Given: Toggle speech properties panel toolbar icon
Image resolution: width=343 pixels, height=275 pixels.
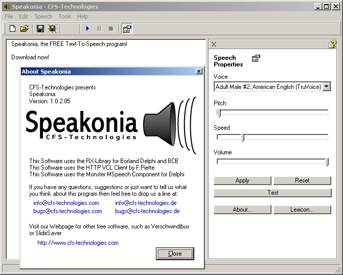Looking at the screenshot, I should (x=127, y=29).
